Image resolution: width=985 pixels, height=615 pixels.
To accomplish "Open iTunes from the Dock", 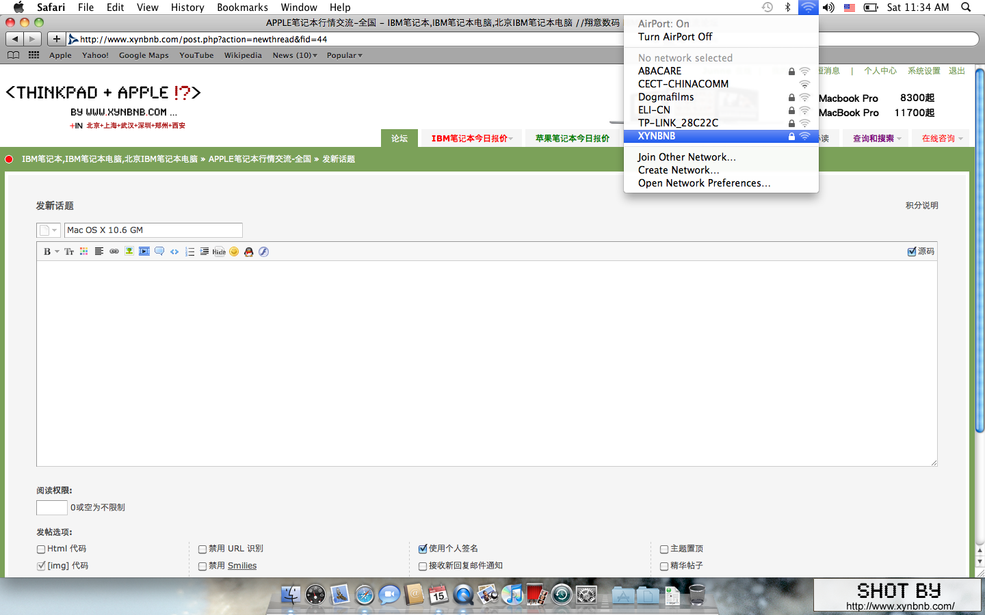I will [512, 595].
